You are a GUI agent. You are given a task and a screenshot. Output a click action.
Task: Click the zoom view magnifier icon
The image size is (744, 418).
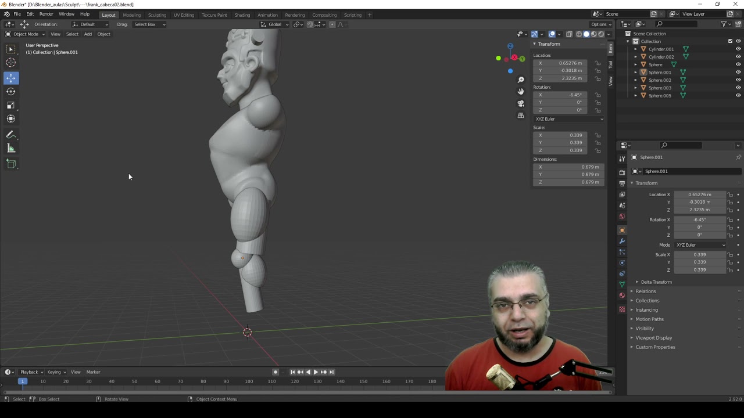click(x=521, y=80)
